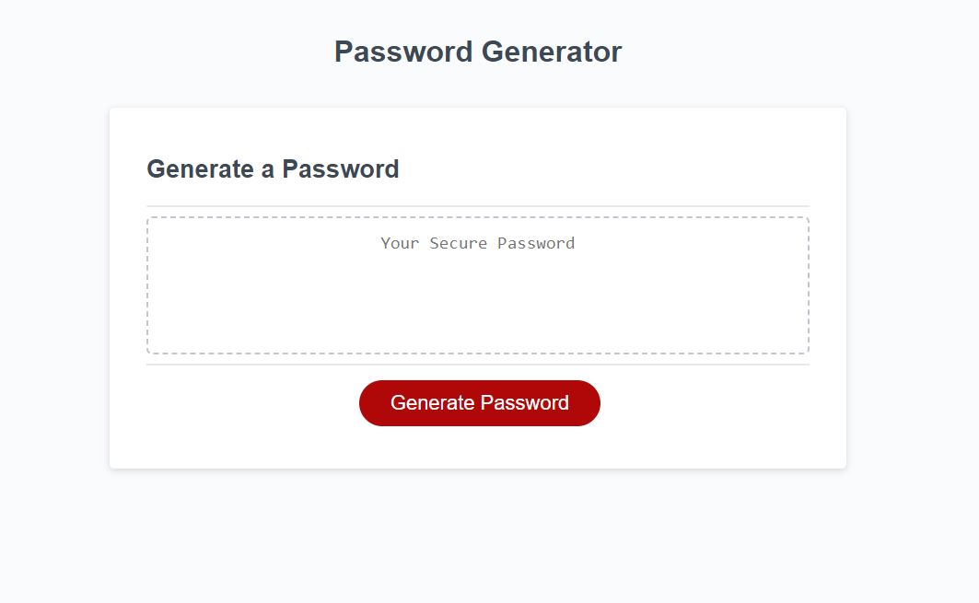This screenshot has height=603, width=979.
Task: Click the Generate Password button label text
Action: [x=479, y=402]
